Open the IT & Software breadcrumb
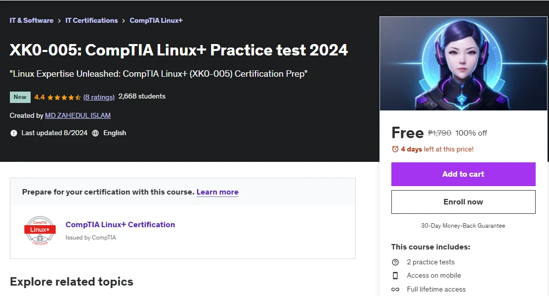 coord(32,20)
